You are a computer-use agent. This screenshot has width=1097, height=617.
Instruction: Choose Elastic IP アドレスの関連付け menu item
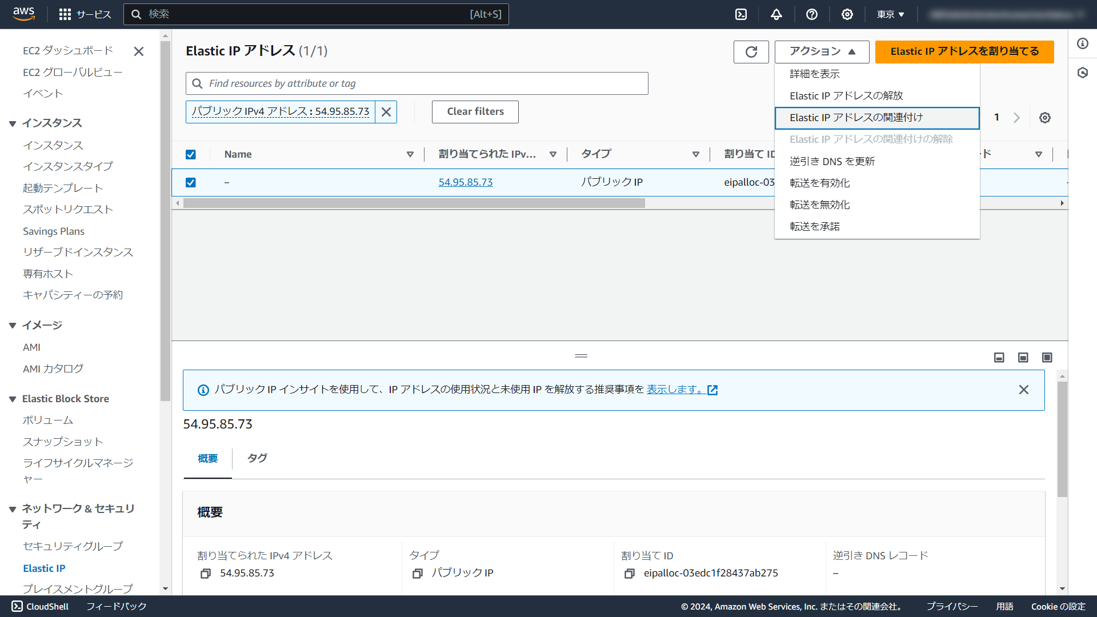(856, 118)
